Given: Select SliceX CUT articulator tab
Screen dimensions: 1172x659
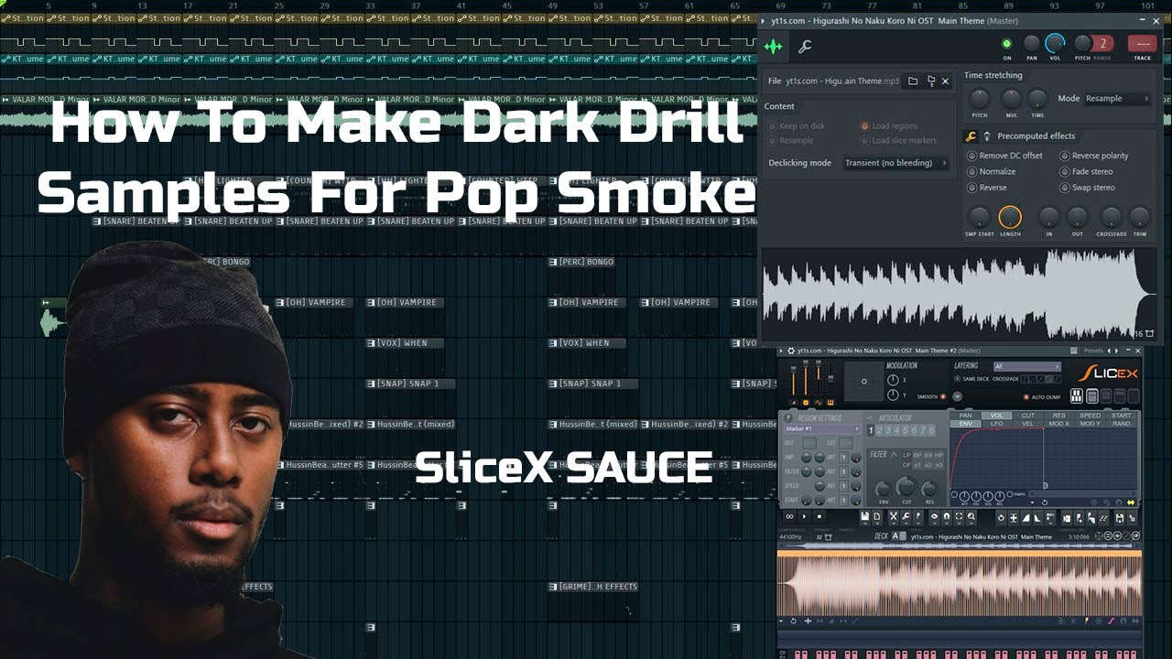Looking at the screenshot, I should pyautogui.click(x=1028, y=416).
